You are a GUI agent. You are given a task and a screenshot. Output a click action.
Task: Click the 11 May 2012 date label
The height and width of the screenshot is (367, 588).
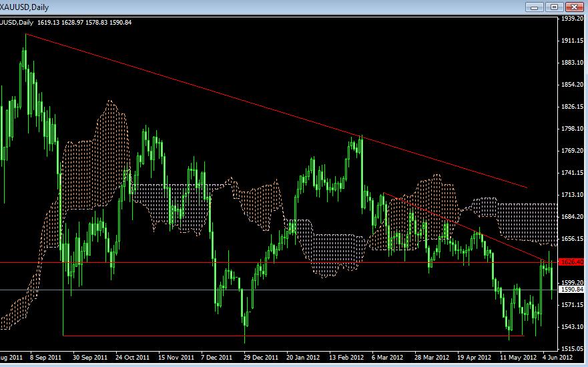tap(518, 357)
